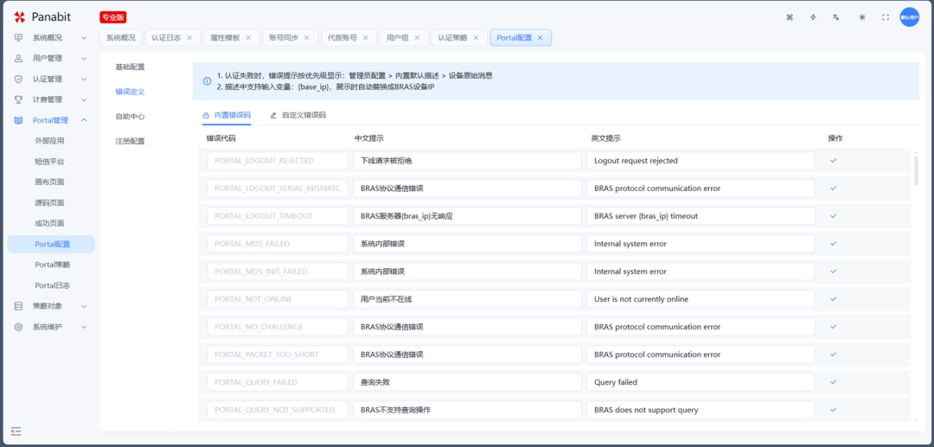Close the 用户组 tab
This screenshot has width=934, height=447.
coord(417,37)
